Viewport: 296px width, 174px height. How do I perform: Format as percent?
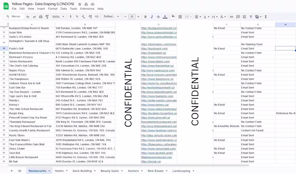[x=77, y=17]
